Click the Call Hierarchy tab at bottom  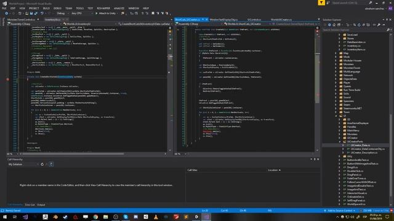pyautogui.click(x=15, y=204)
